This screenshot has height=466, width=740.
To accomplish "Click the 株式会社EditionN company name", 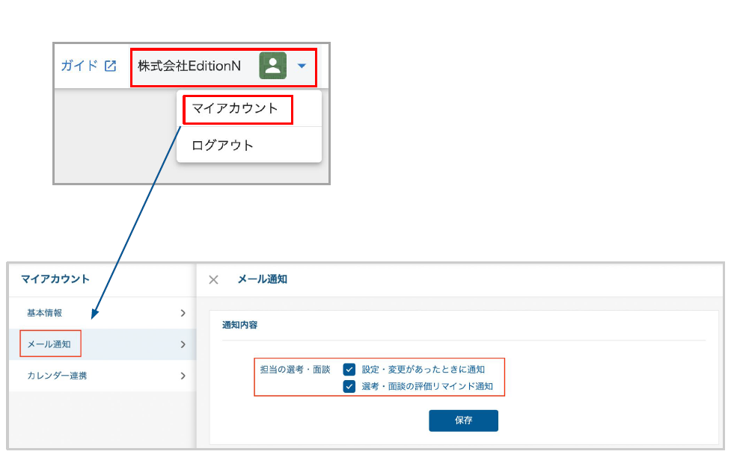I will pos(189,66).
